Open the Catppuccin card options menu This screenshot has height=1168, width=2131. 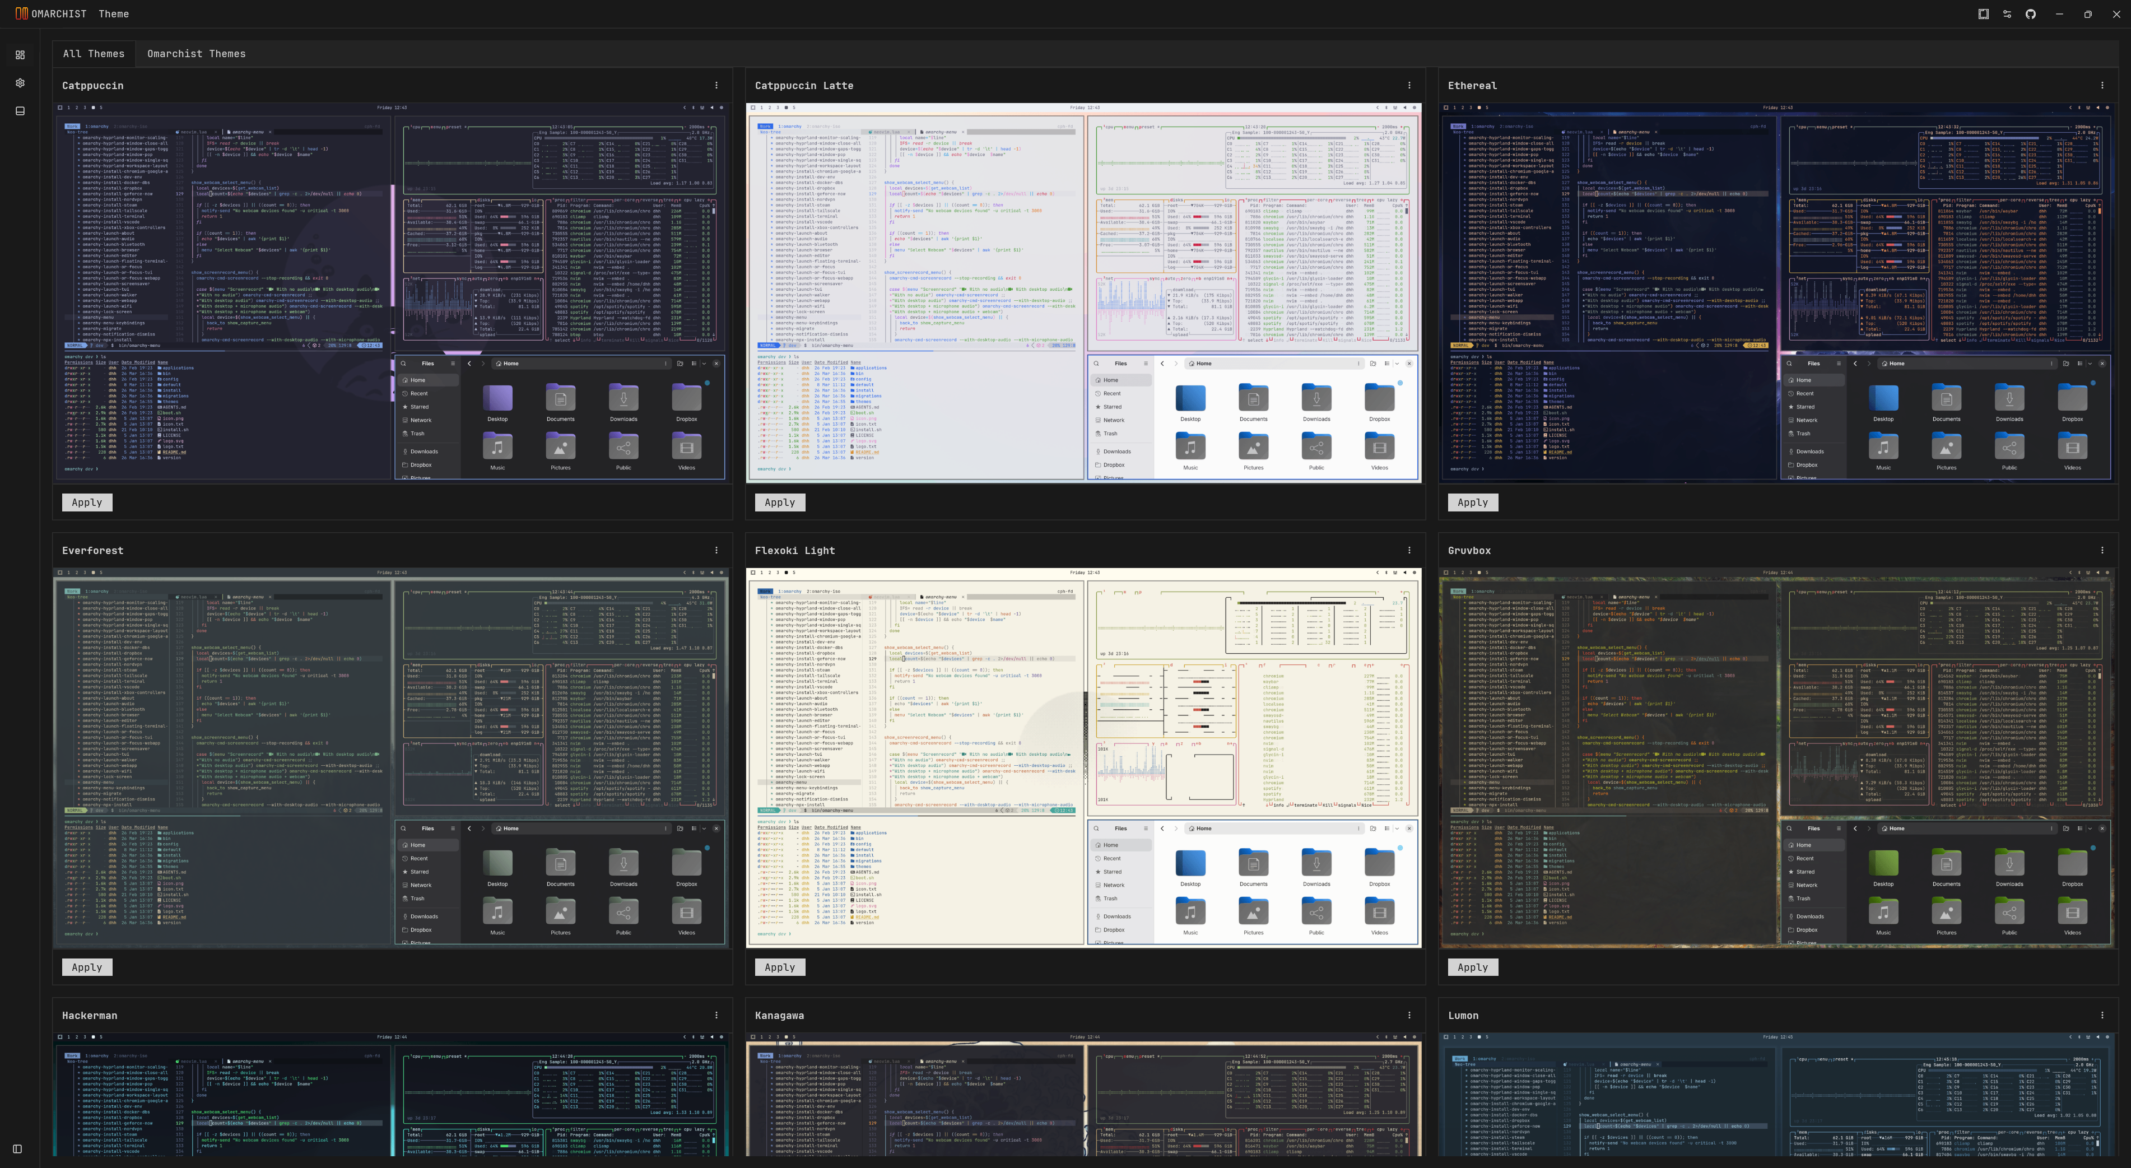[716, 85]
